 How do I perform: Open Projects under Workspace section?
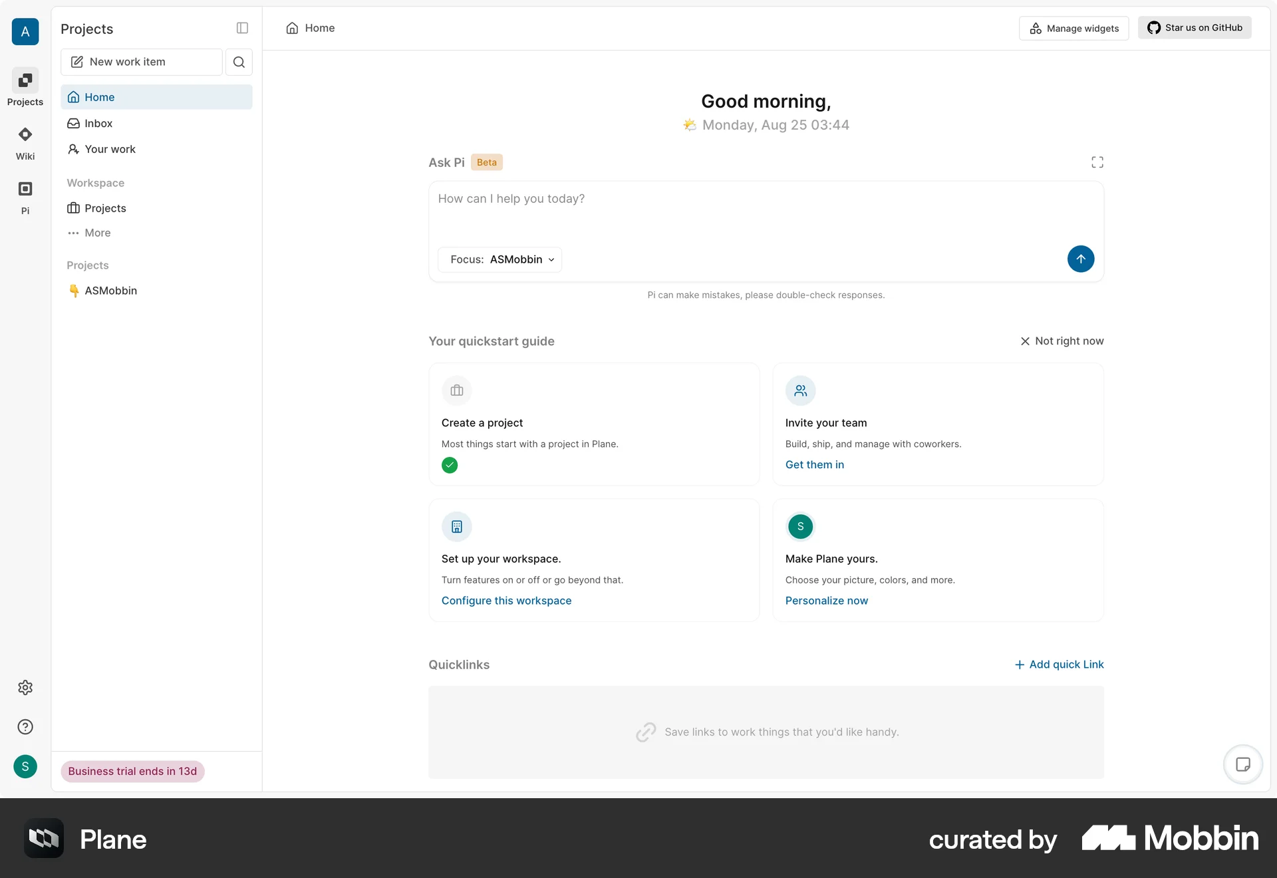[156, 208]
